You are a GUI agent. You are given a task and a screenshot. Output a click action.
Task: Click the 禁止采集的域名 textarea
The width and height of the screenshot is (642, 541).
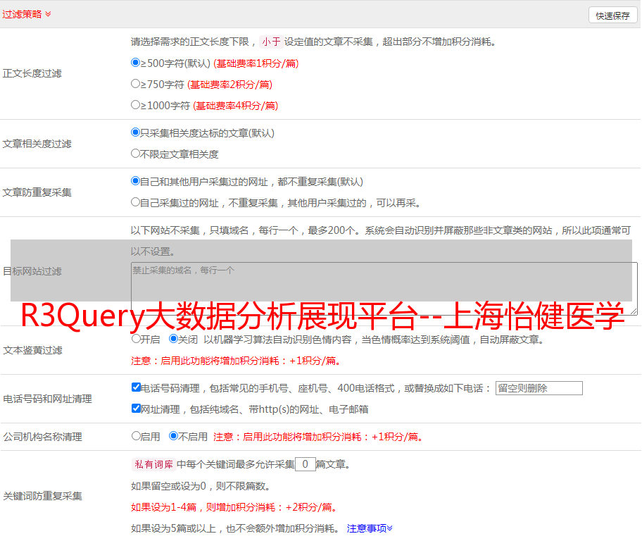tap(384, 289)
